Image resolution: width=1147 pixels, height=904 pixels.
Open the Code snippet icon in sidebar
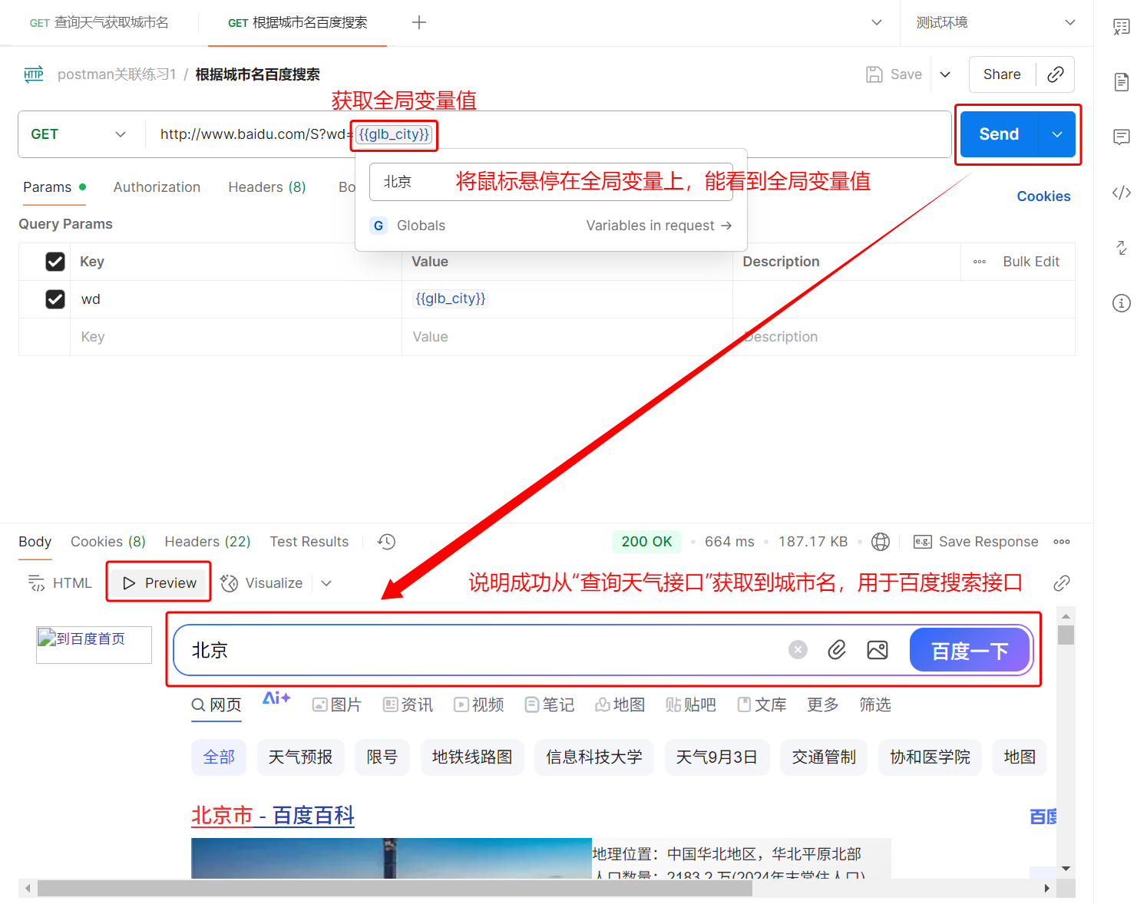(x=1122, y=193)
